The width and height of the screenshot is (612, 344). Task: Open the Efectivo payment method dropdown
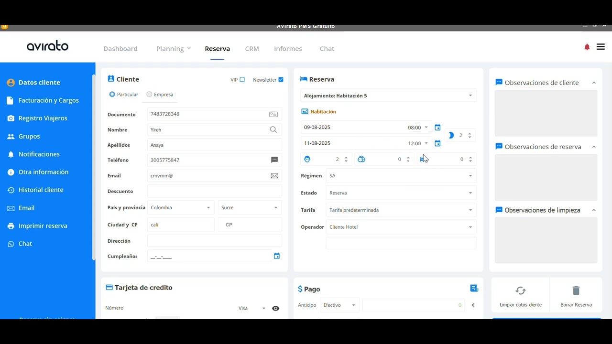[x=339, y=305]
